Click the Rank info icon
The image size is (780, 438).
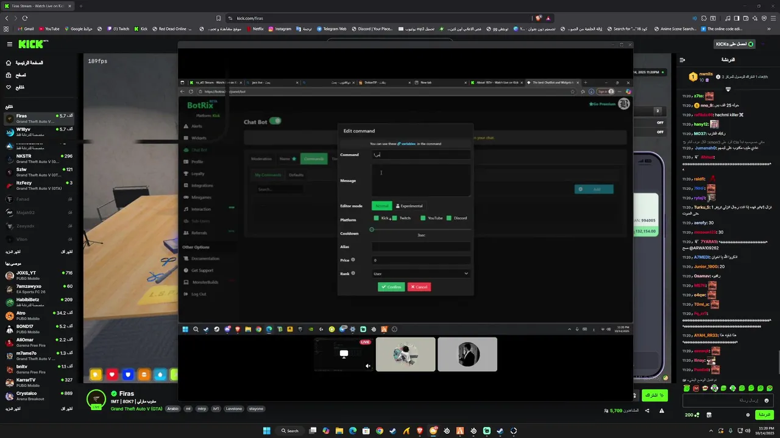(353, 273)
